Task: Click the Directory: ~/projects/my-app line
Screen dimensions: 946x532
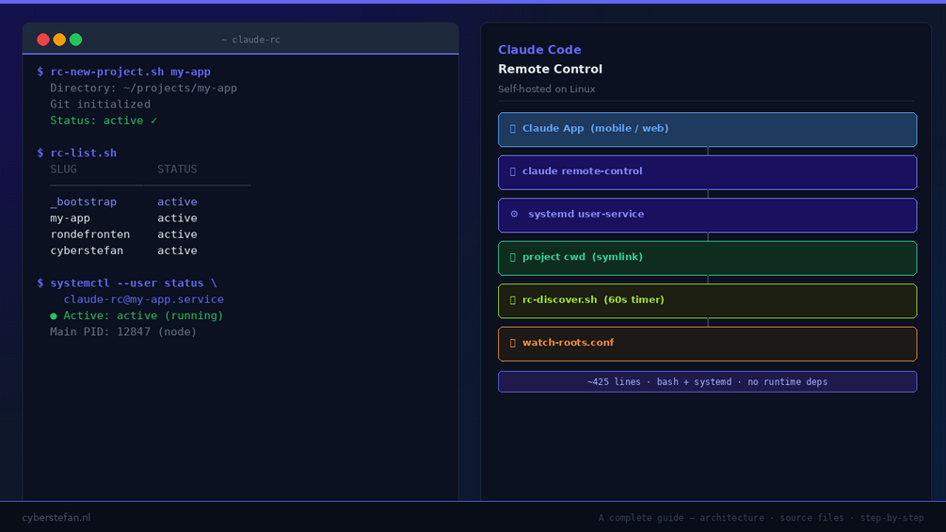Action: click(x=144, y=89)
